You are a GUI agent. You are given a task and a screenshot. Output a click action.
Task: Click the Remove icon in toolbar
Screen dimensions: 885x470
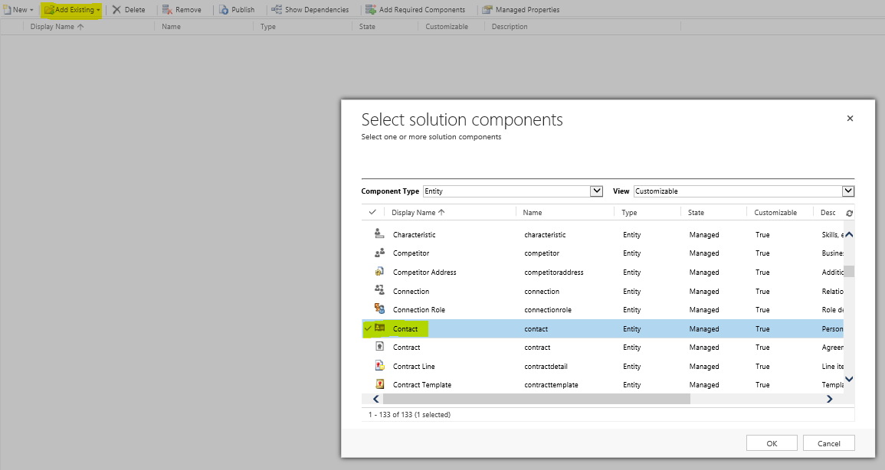tap(182, 9)
